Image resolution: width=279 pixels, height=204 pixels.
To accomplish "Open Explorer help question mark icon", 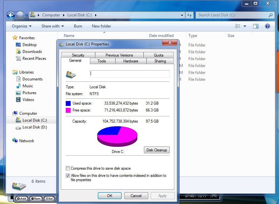I will pos(268,26).
